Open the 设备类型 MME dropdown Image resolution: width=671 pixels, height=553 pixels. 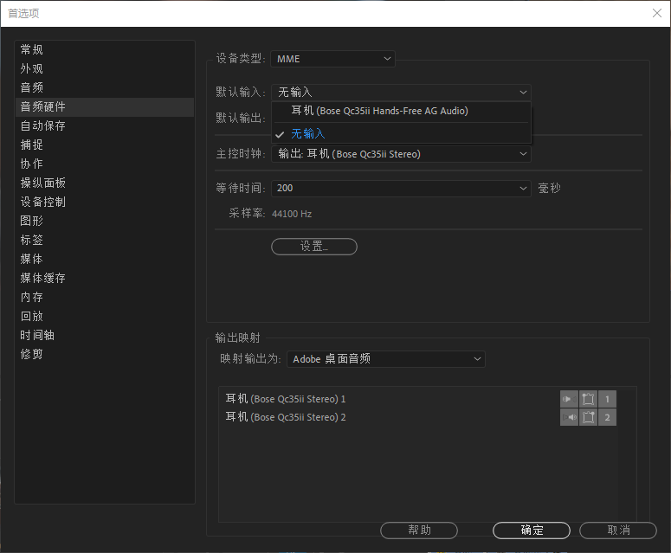point(332,59)
